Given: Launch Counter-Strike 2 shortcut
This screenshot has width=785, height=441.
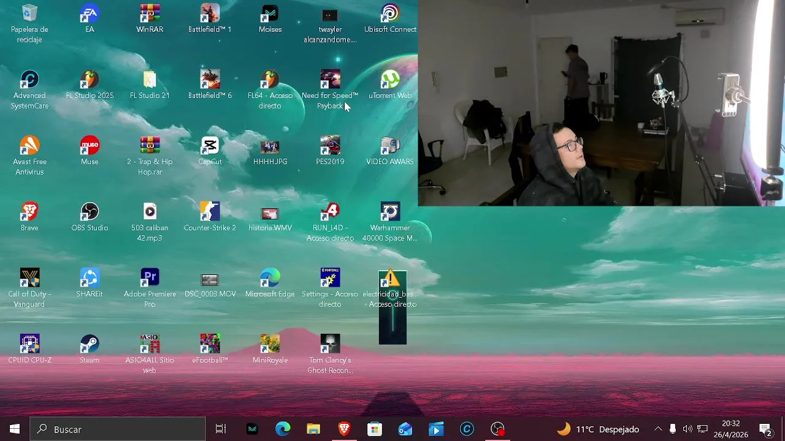Looking at the screenshot, I should 210,217.
